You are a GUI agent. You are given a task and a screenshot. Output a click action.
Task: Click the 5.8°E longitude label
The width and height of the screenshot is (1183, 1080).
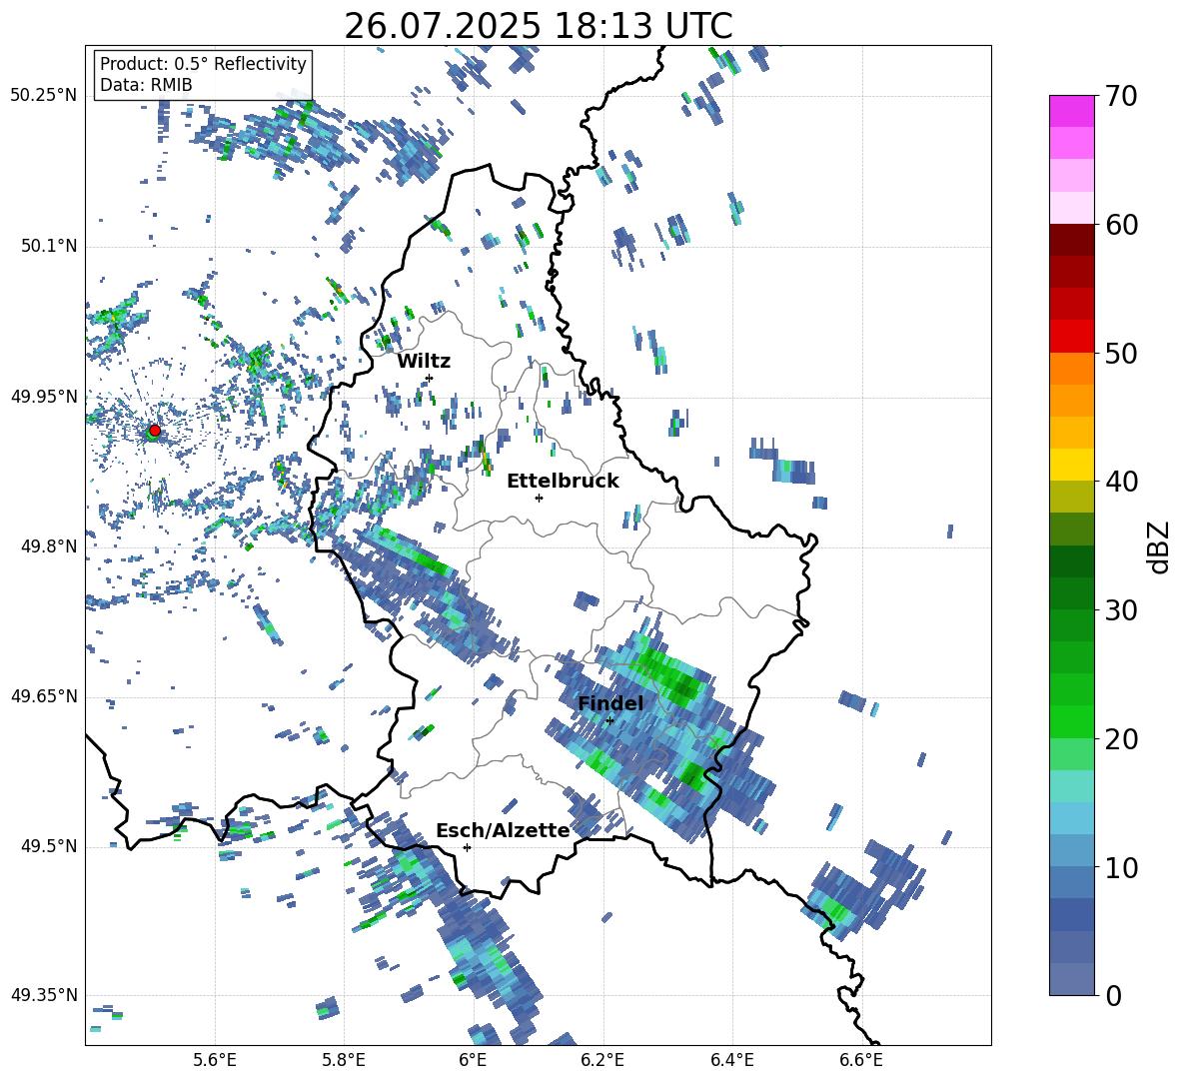(x=344, y=1061)
